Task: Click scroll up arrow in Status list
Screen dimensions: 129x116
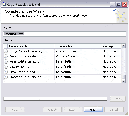Action: [124, 46]
